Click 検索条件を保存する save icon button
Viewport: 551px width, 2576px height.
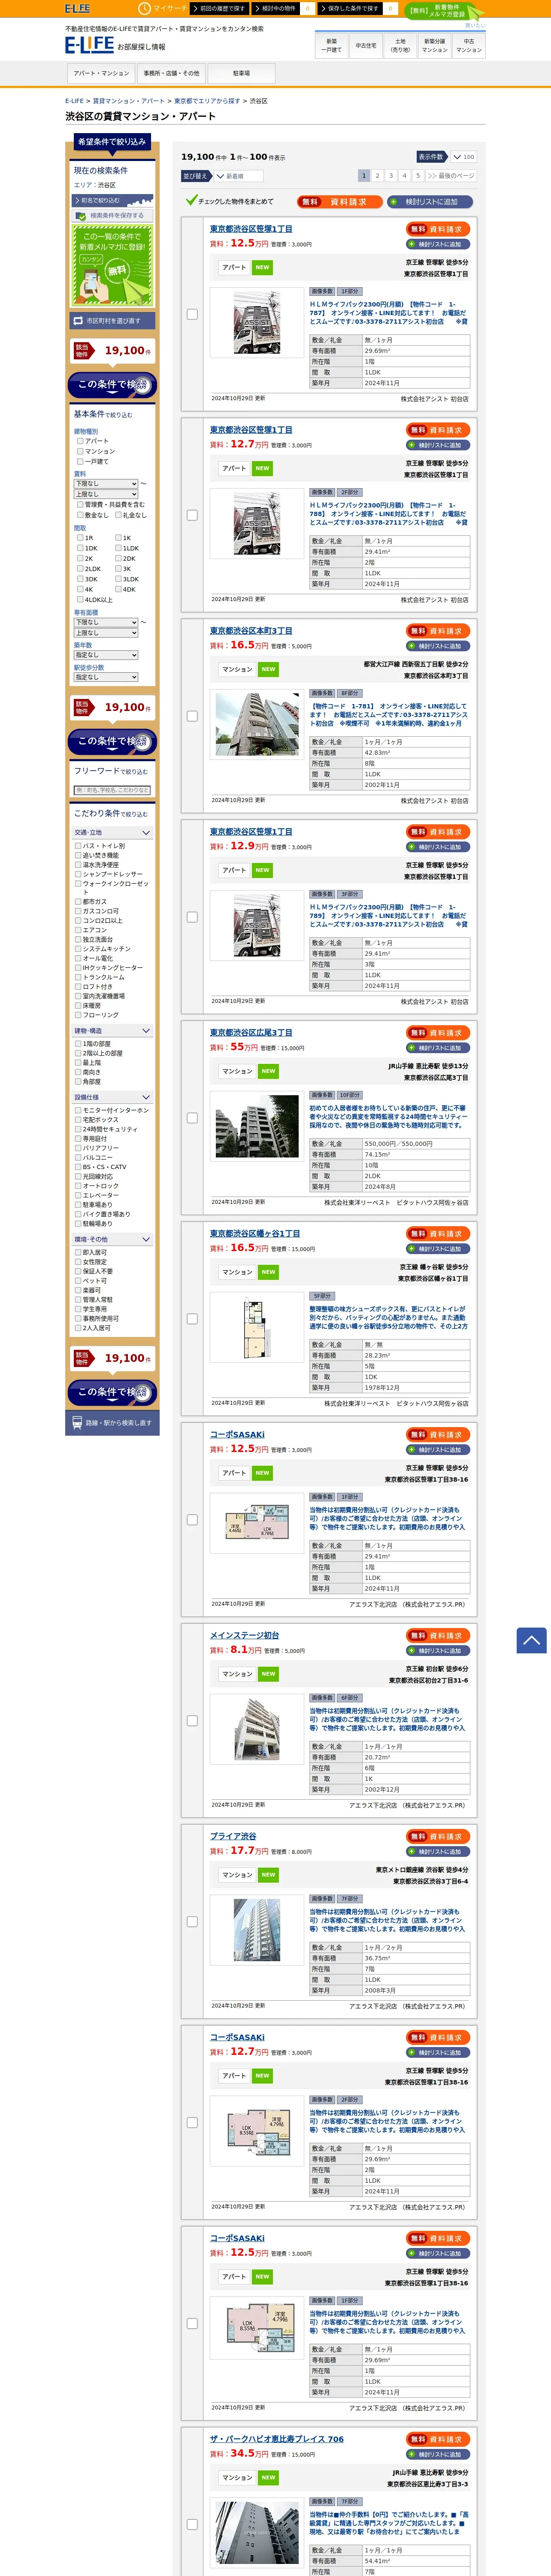(112, 215)
